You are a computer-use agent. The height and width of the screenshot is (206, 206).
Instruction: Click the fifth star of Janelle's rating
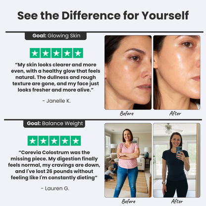(78, 53)
